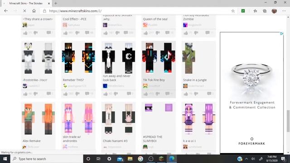Open the Snake in a jungle author avatar

(x=185, y=86)
